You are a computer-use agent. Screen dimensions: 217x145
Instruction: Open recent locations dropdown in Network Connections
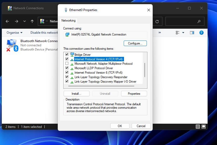tap(24, 21)
